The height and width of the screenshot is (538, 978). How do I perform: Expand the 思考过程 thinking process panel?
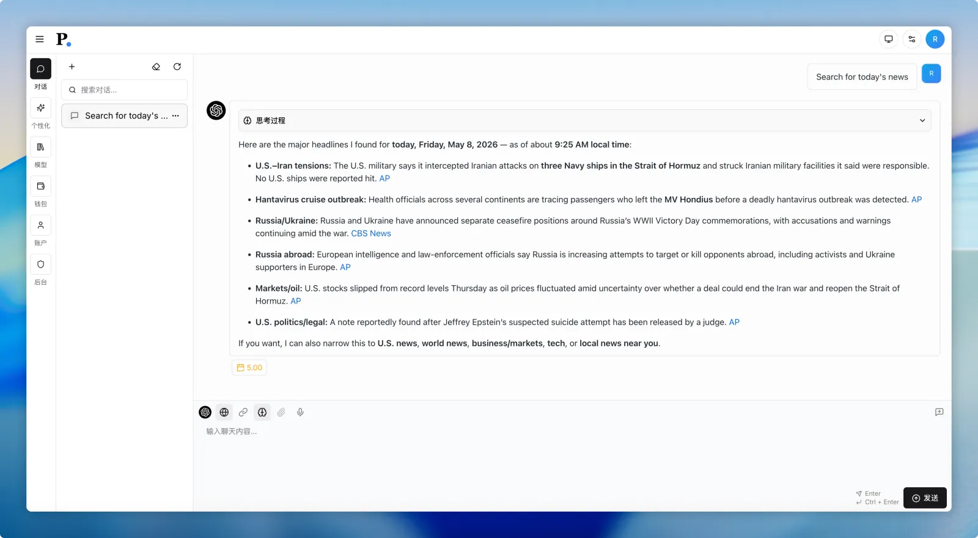[x=584, y=120]
